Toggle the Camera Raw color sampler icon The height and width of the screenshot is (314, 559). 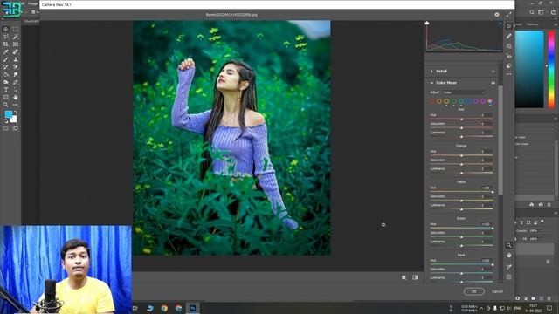(x=508, y=266)
